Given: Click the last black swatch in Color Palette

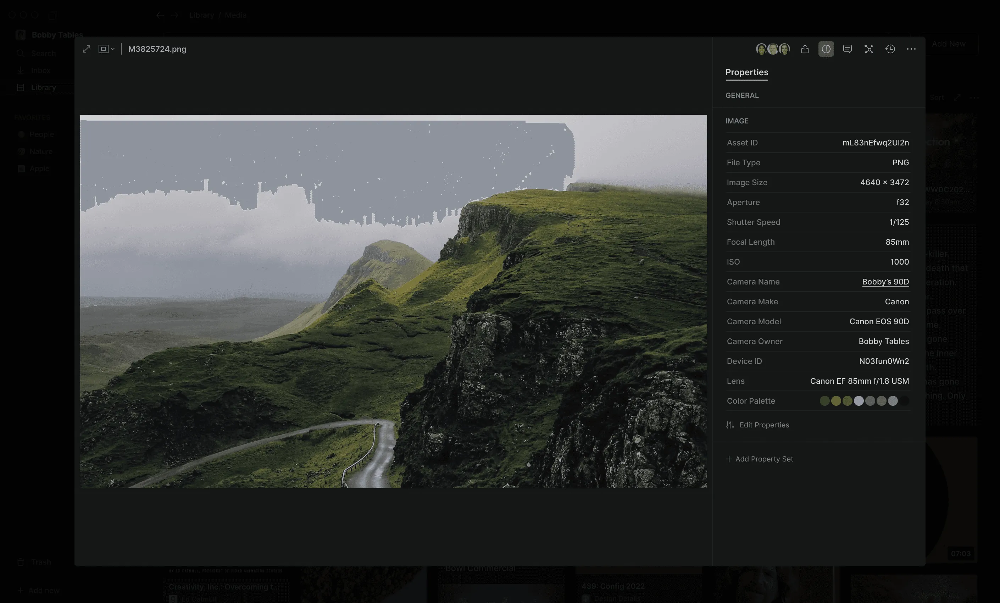Looking at the screenshot, I should [904, 401].
